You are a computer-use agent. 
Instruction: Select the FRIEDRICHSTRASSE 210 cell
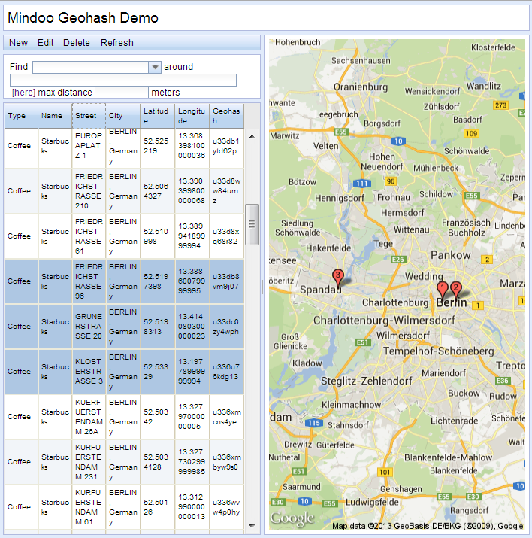click(x=89, y=191)
